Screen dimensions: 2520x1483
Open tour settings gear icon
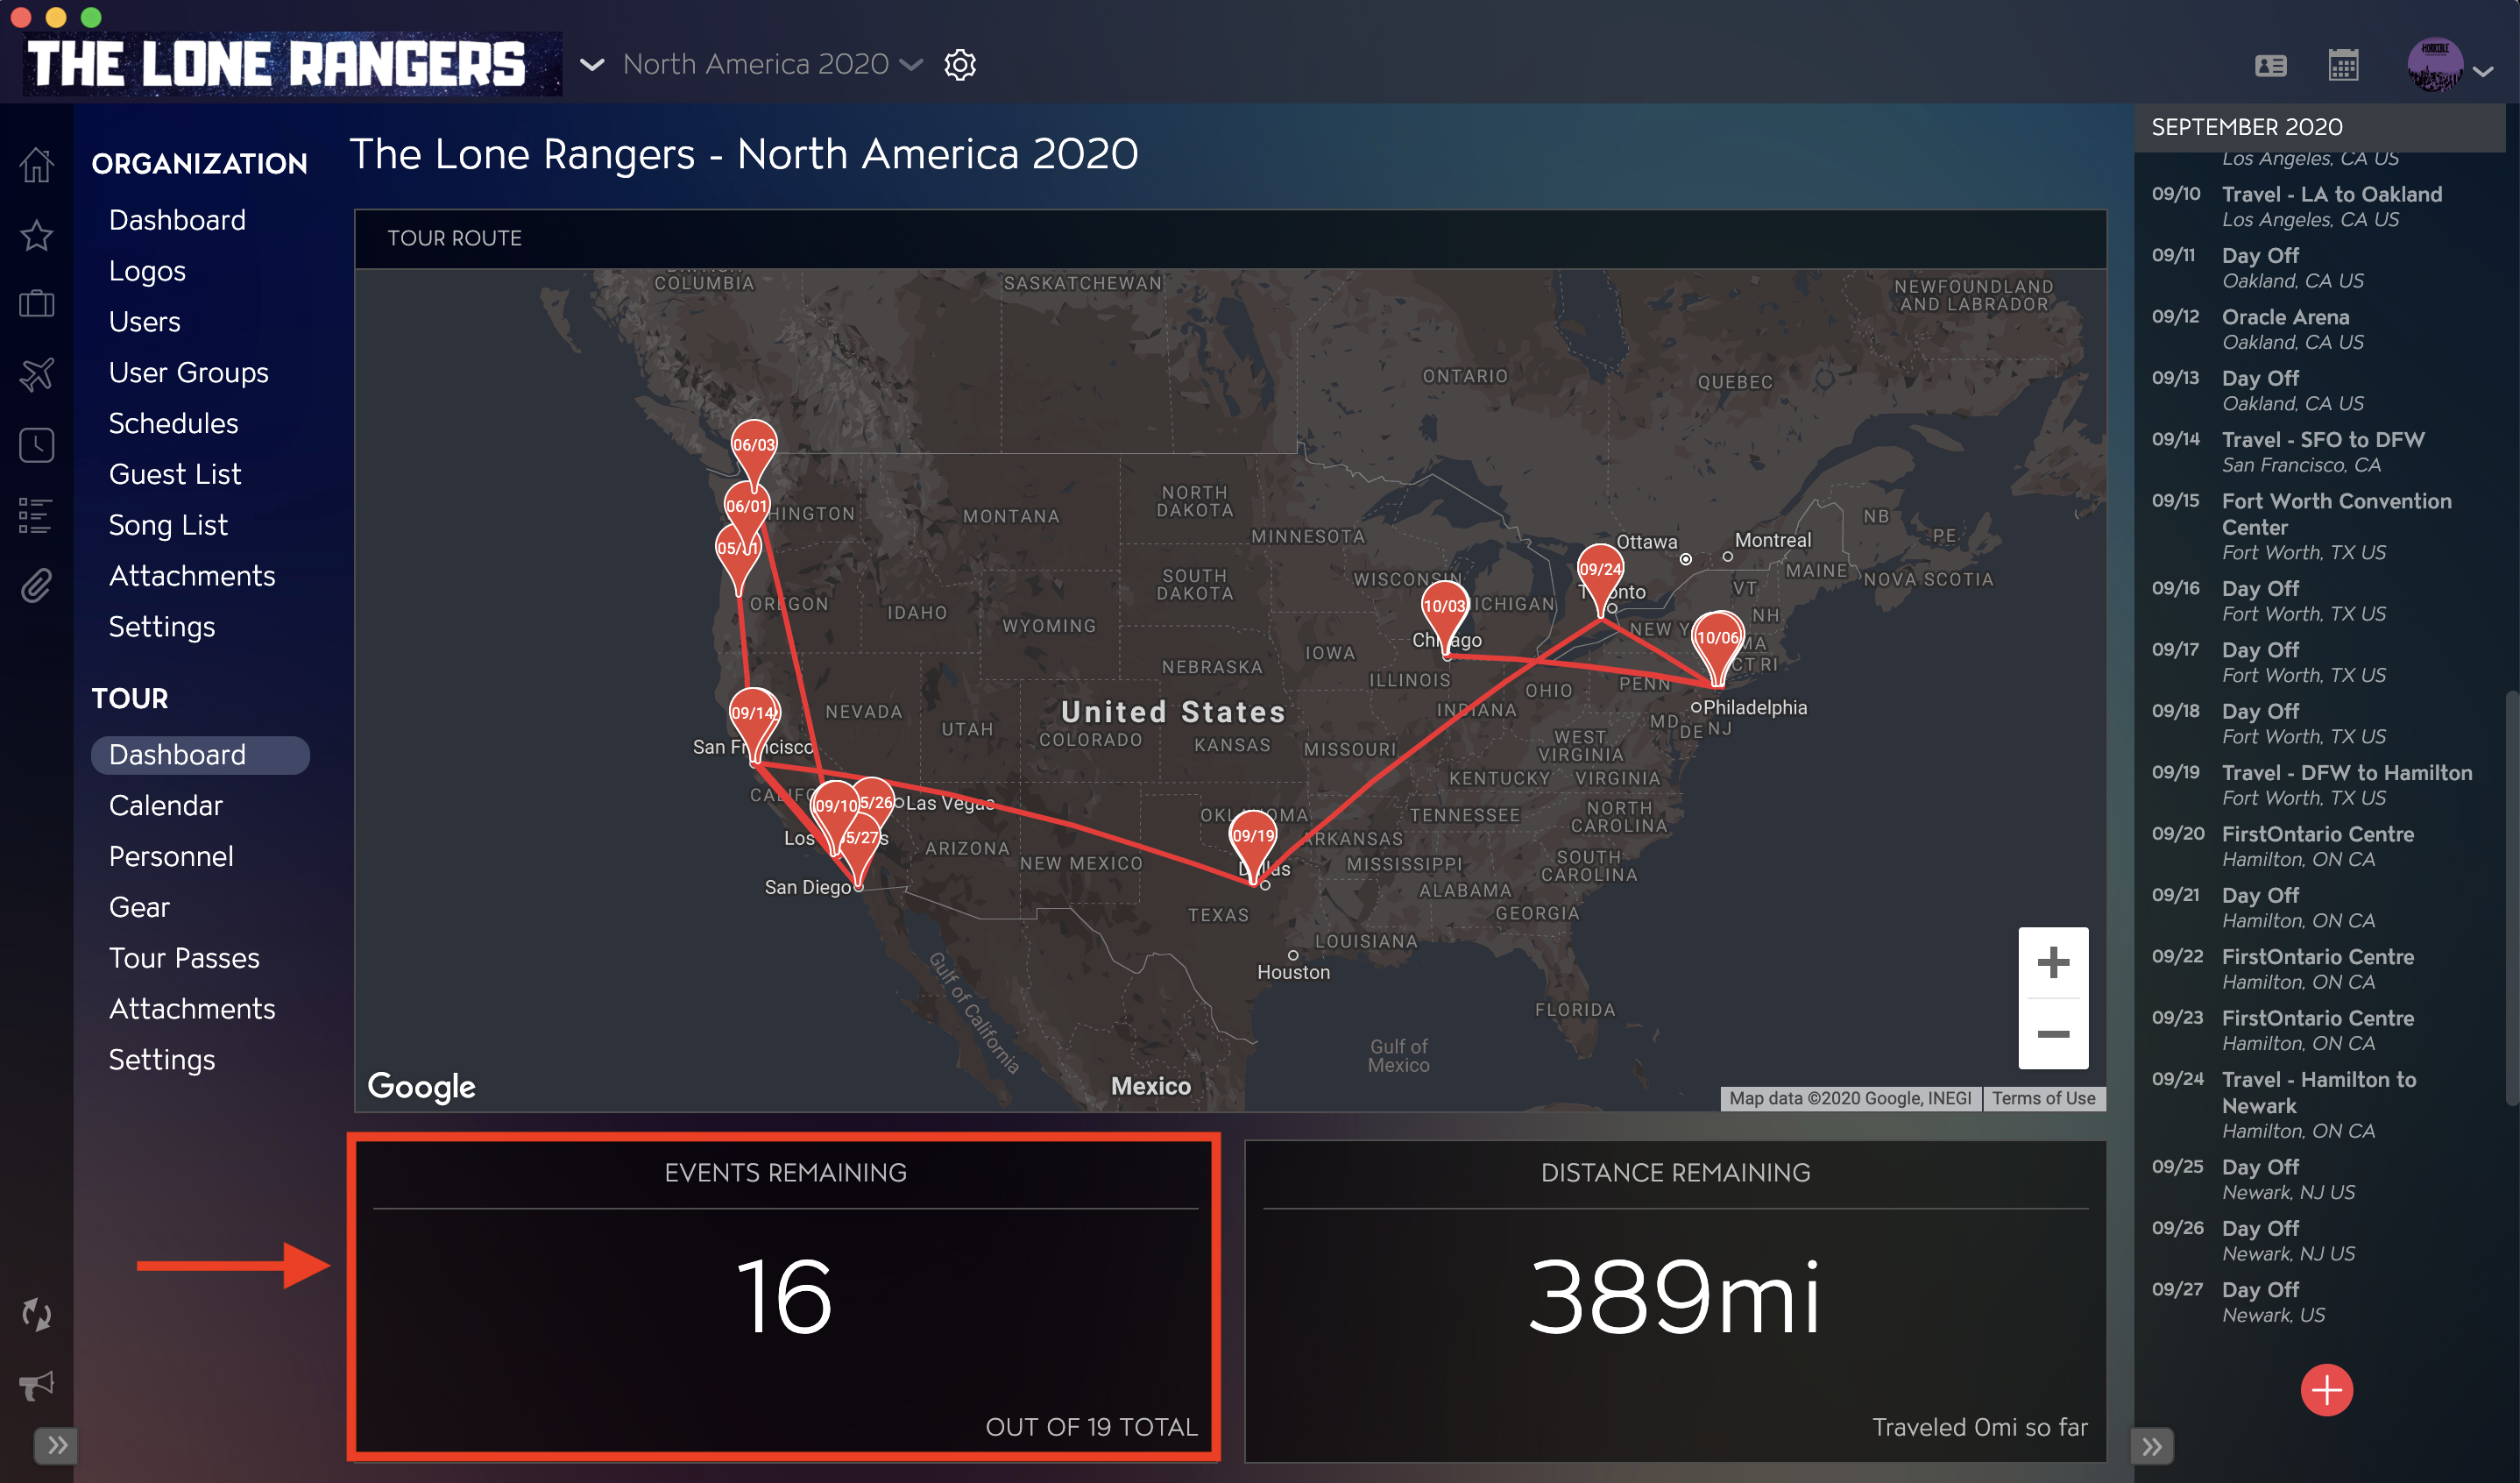960,65
